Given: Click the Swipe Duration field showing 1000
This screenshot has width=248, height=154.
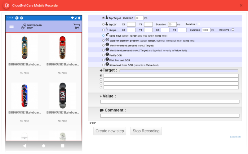Looking at the screenshot, I should (206, 30).
